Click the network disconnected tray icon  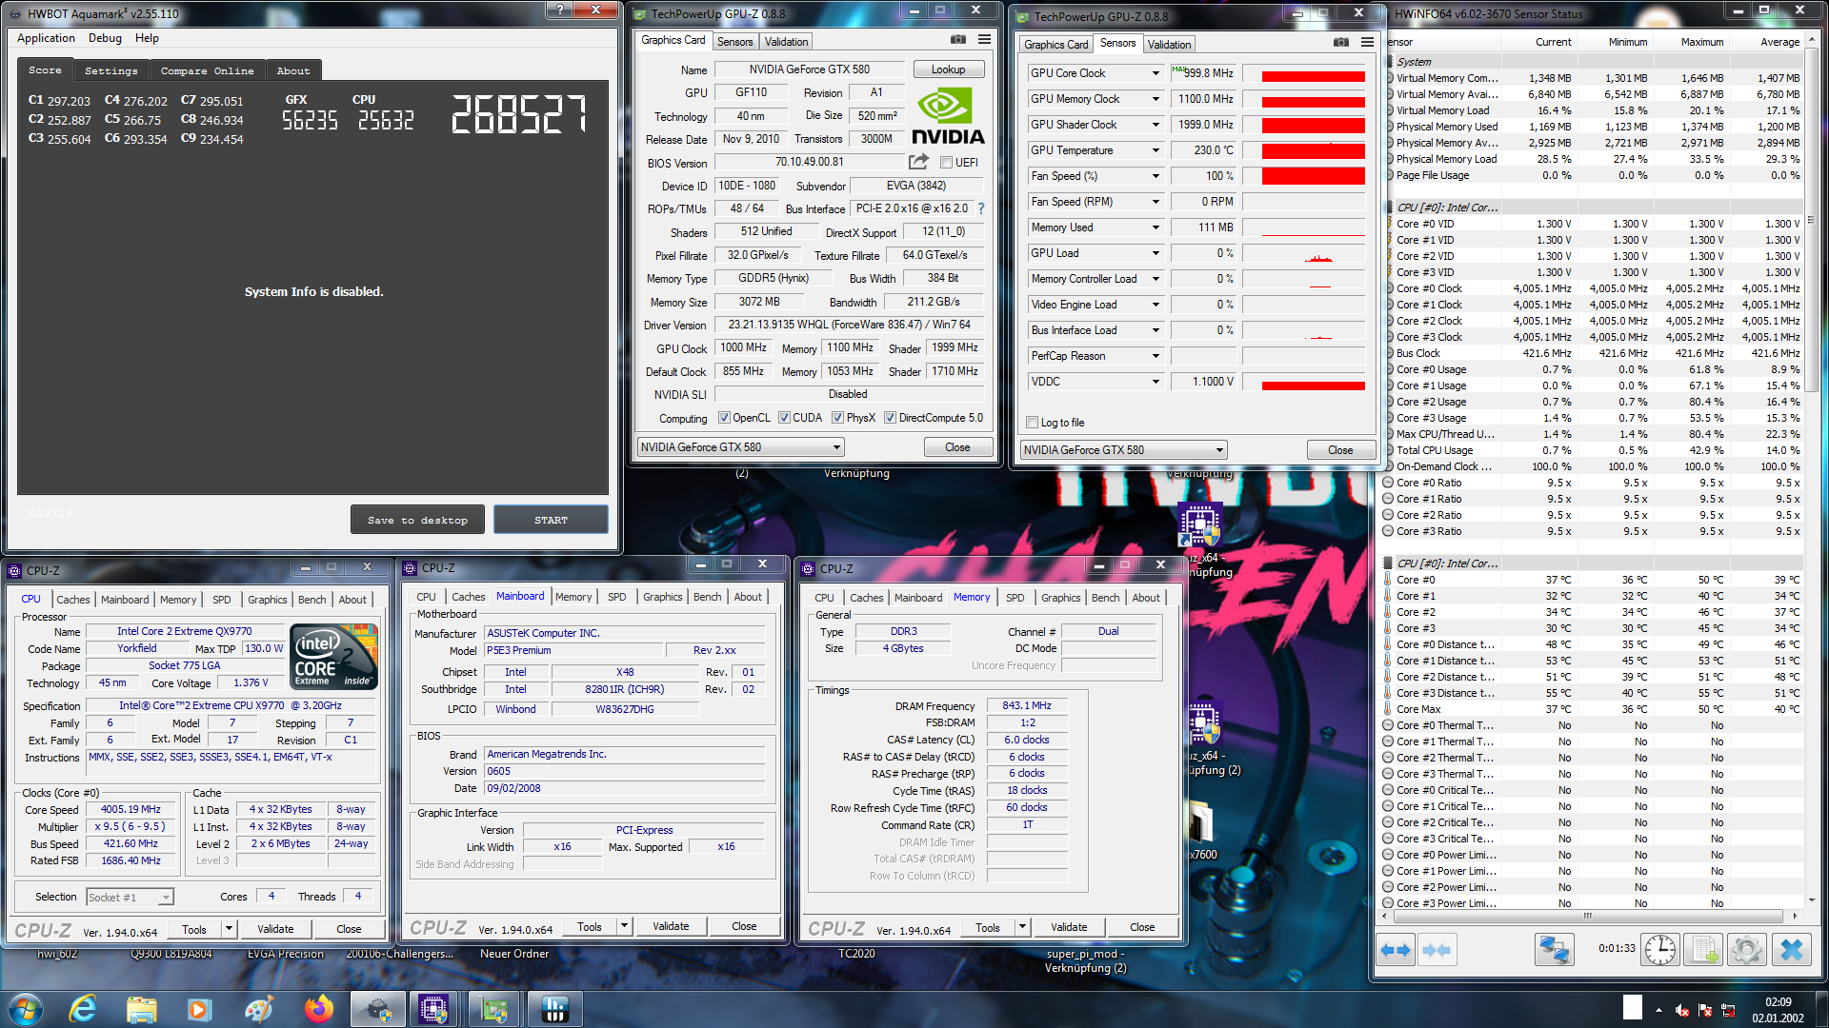click(x=1728, y=1011)
